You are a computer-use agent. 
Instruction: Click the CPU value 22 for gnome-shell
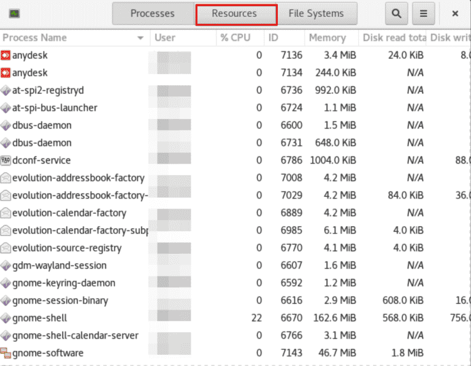(256, 318)
